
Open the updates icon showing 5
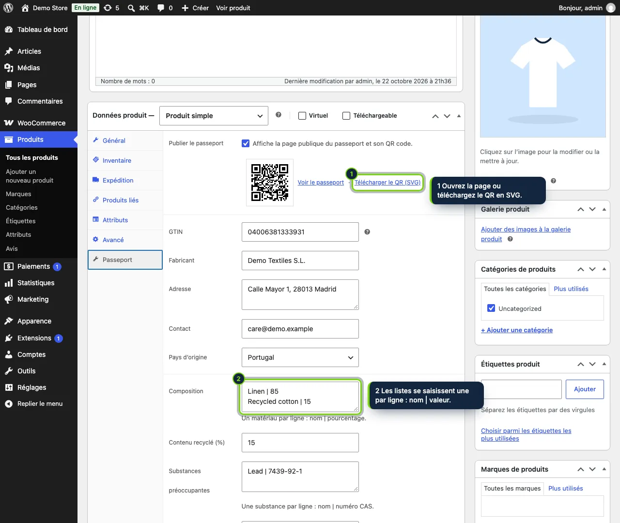tap(111, 8)
